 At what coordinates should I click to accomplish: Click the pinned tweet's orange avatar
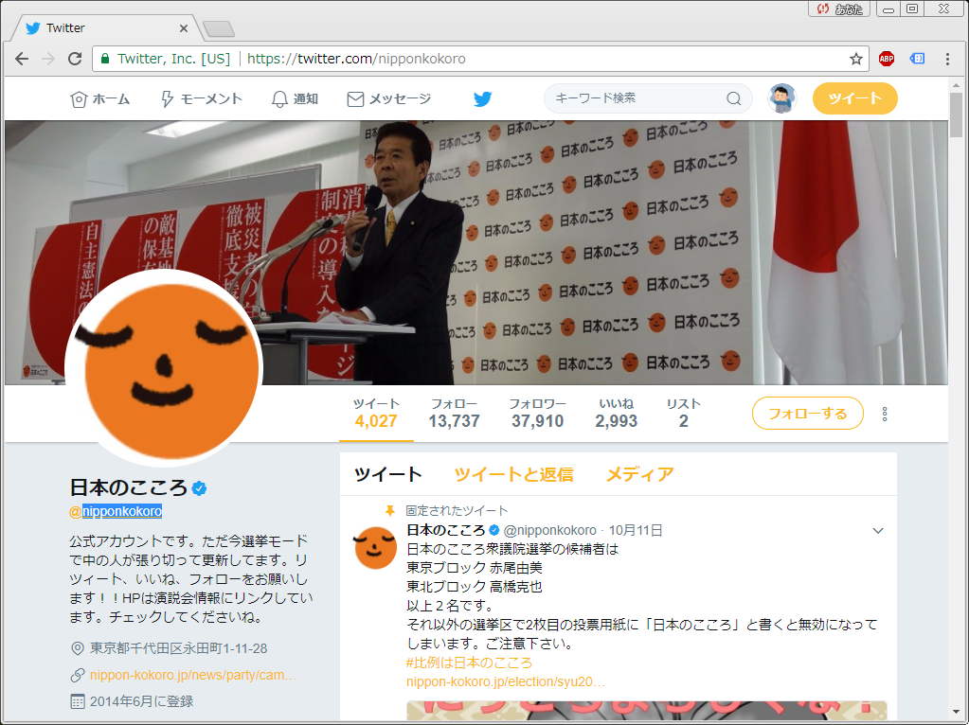375,547
